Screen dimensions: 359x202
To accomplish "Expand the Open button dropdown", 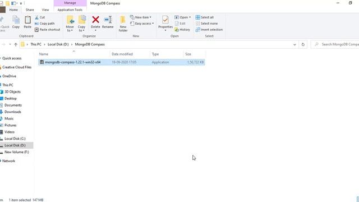I will click(190, 17).
